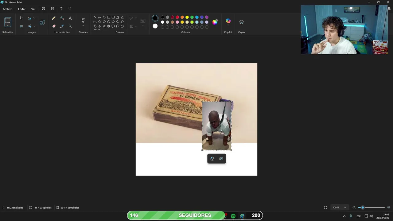
Task: Click the volume speaker tray icon
Action: [371, 216]
